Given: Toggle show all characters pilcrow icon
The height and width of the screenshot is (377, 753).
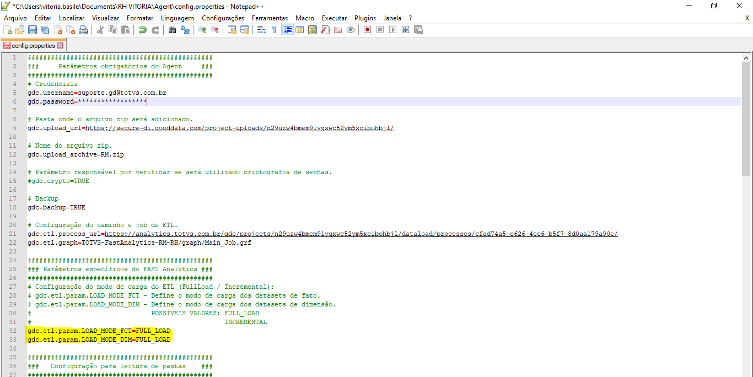Looking at the screenshot, I should click(274, 30).
